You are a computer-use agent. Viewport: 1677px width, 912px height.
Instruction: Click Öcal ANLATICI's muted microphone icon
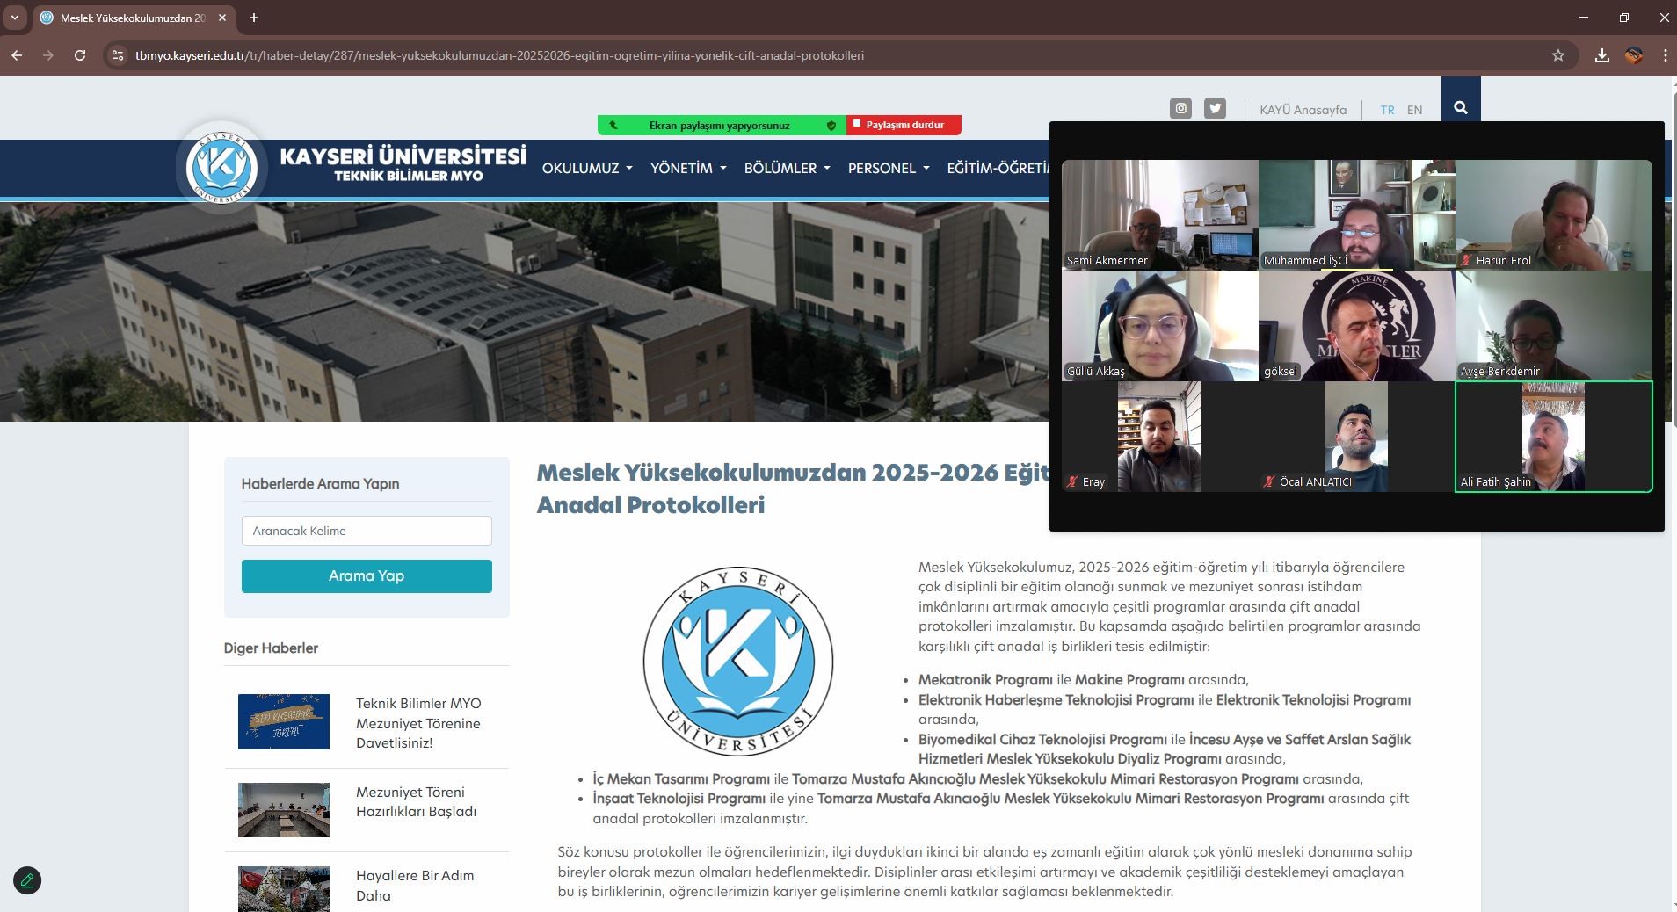[1269, 481]
